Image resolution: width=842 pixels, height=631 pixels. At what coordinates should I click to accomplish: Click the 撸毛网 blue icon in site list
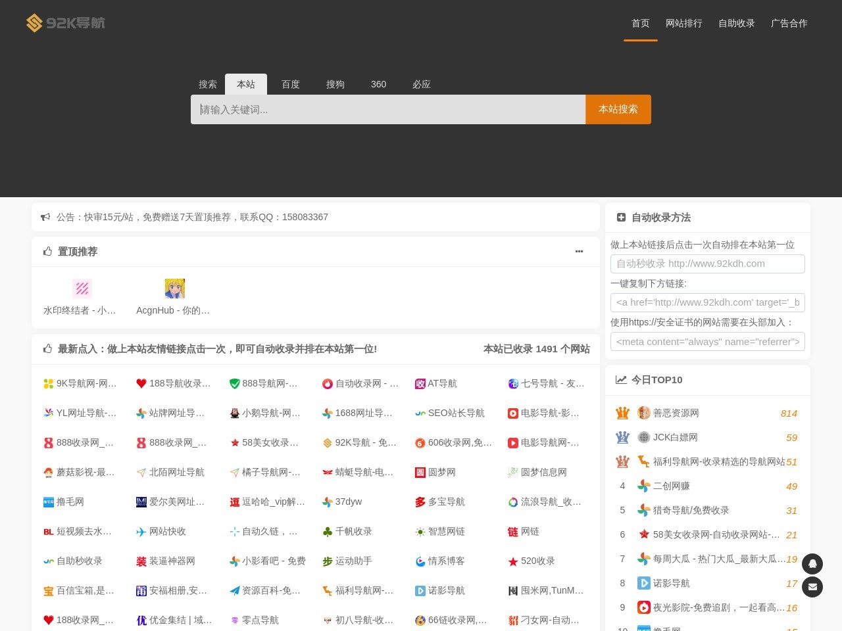48,502
